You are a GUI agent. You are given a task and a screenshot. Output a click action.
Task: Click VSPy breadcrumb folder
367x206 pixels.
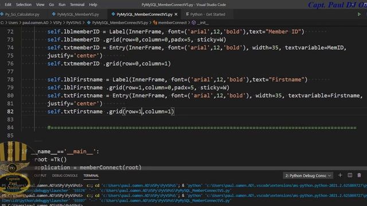click(57, 23)
